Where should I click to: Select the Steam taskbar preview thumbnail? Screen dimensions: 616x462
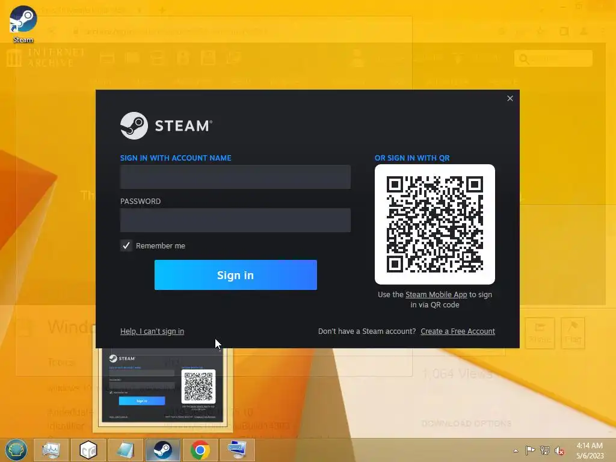162,385
